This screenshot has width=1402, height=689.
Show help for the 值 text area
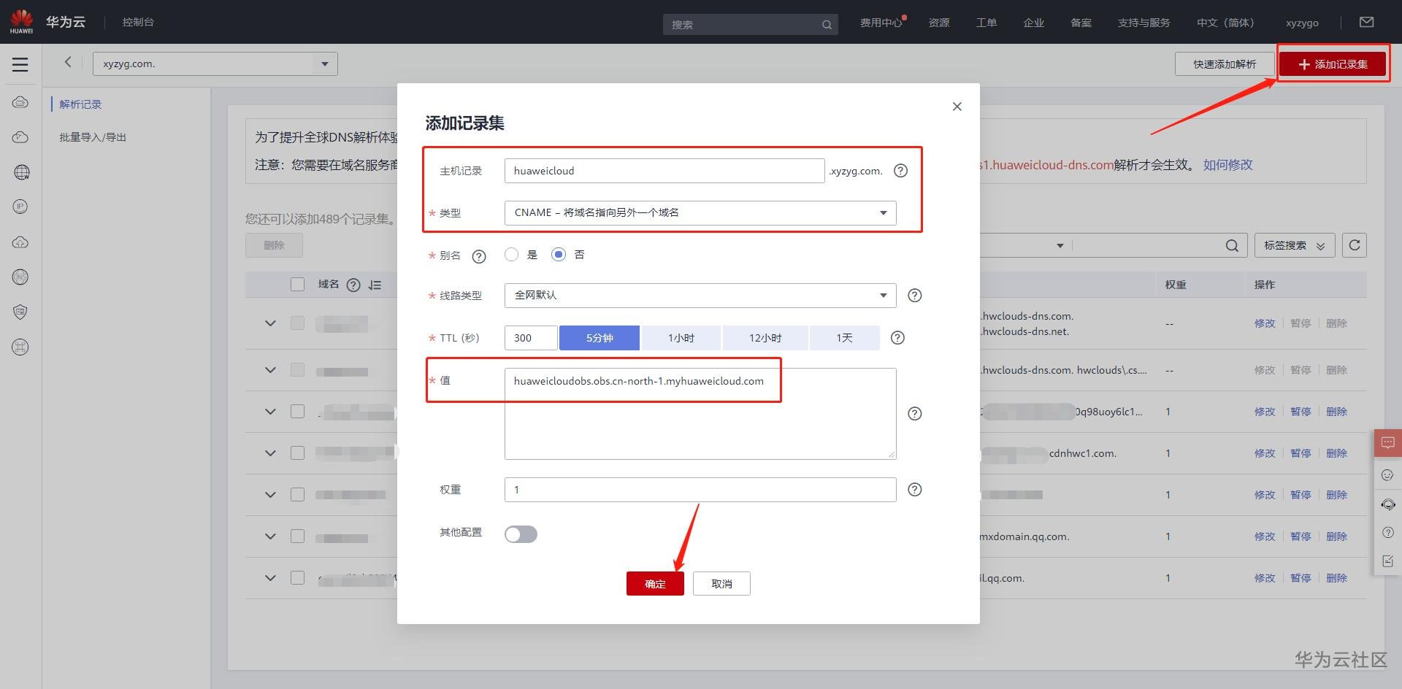914,414
